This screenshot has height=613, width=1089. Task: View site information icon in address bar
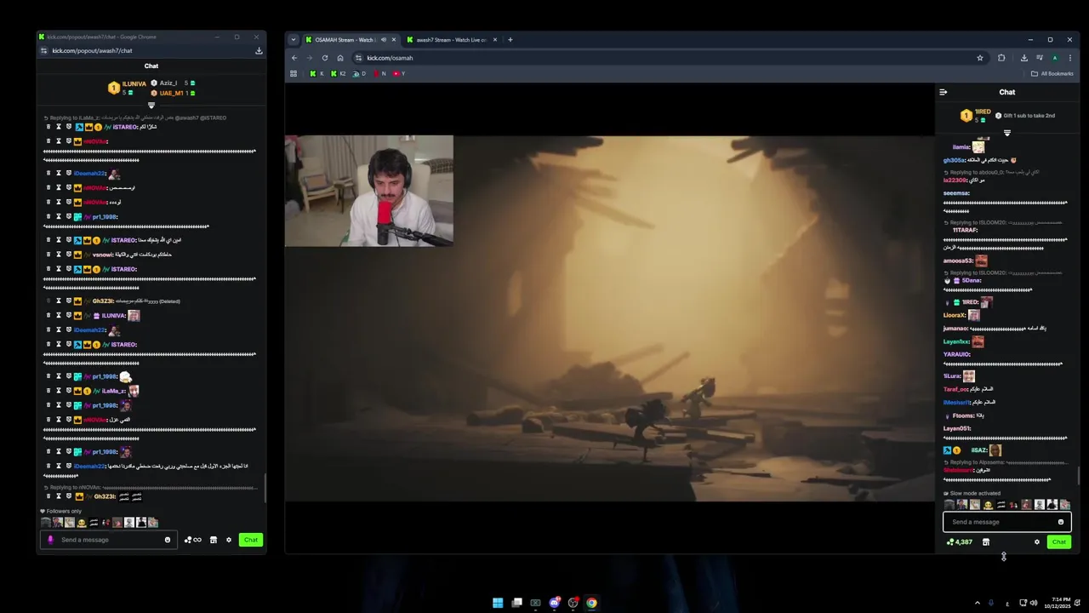point(358,58)
